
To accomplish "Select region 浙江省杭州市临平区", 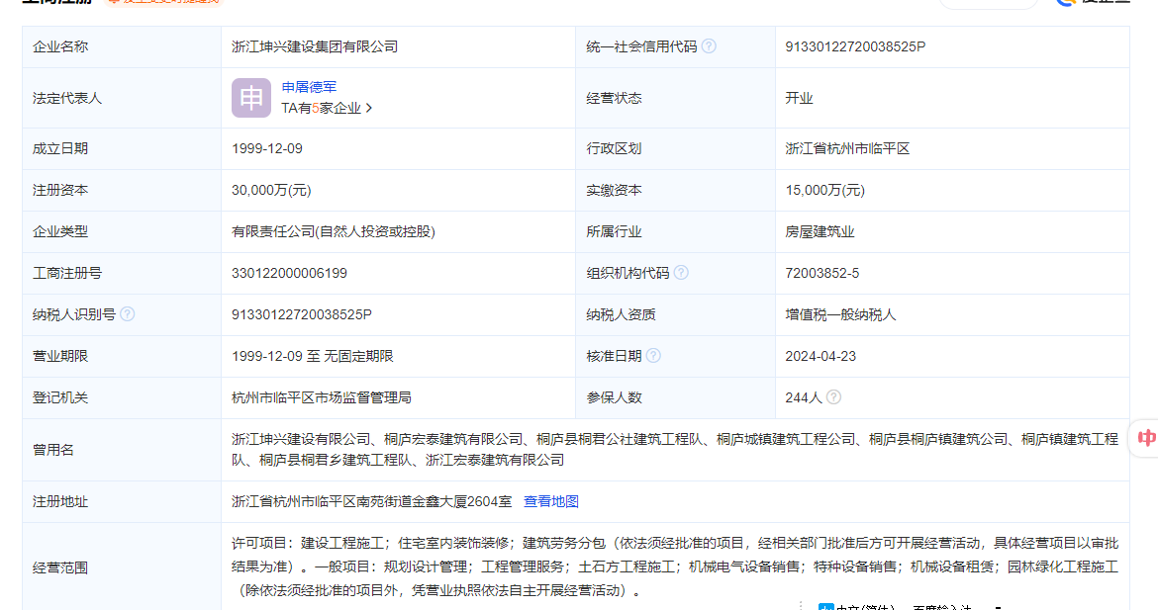I will click(x=847, y=148).
